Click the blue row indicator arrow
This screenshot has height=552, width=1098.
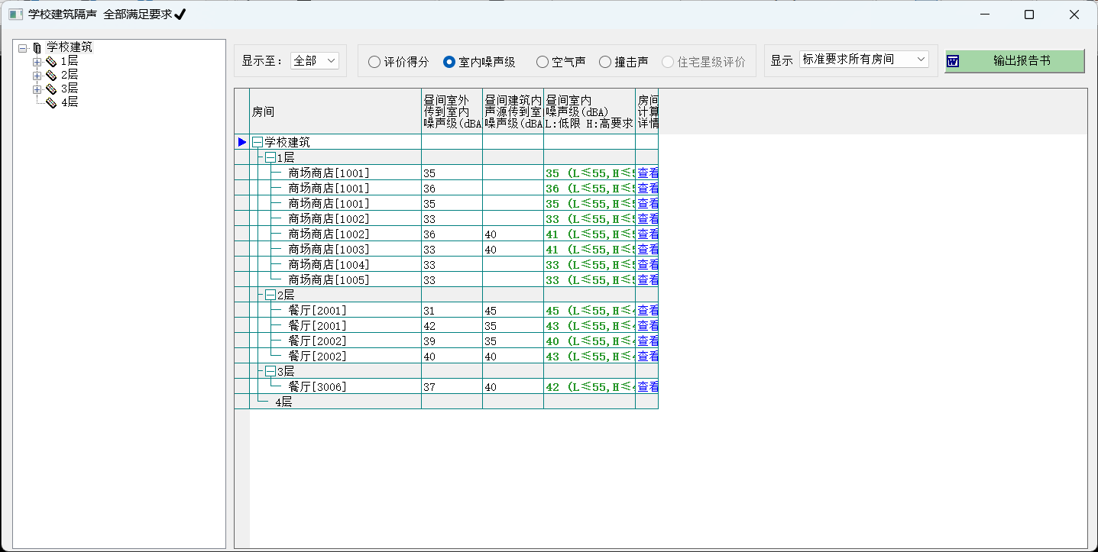[x=241, y=142]
